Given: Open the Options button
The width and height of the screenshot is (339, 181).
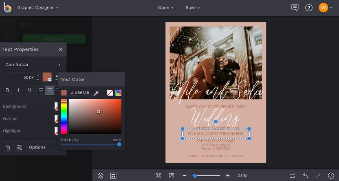Looking at the screenshot, I should (42, 147).
